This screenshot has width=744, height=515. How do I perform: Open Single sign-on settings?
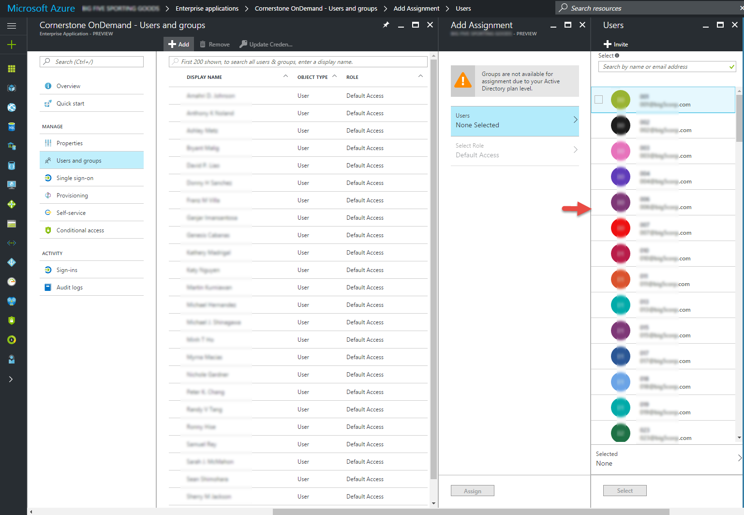pyautogui.click(x=91, y=178)
